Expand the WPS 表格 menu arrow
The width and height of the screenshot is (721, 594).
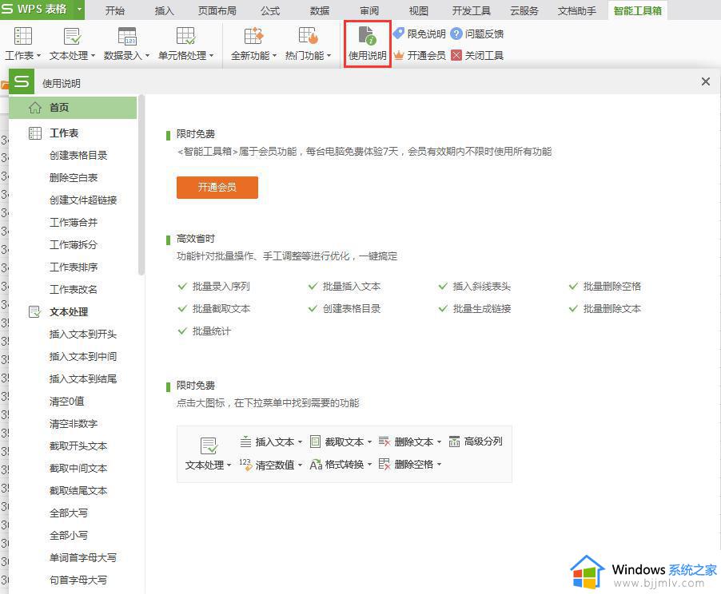79,10
